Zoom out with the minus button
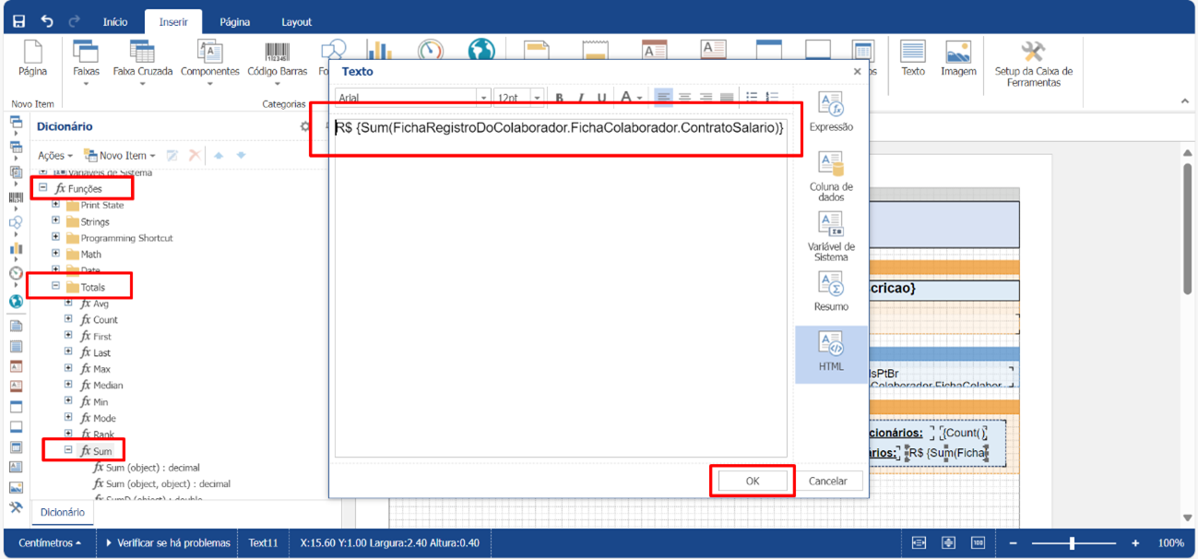This screenshot has height=559, width=1198. pyautogui.click(x=1013, y=543)
